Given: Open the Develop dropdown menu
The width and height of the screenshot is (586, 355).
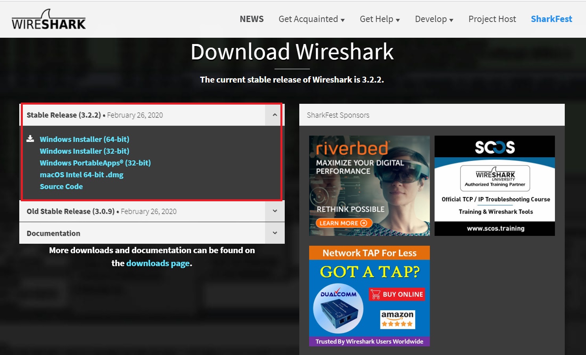Looking at the screenshot, I should coord(434,19).
